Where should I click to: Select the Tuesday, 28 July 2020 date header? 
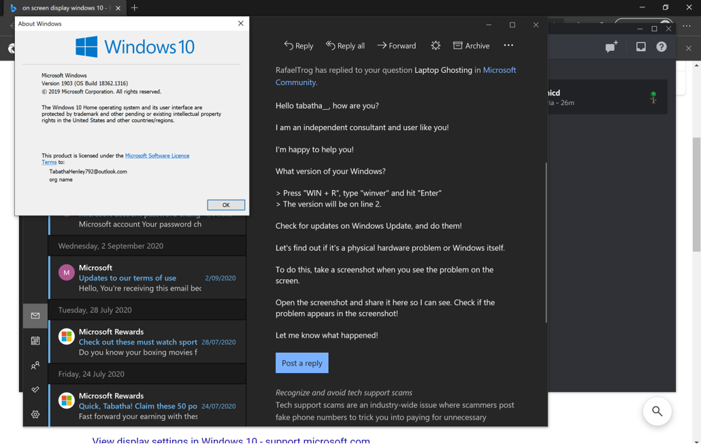pos(147,310)
